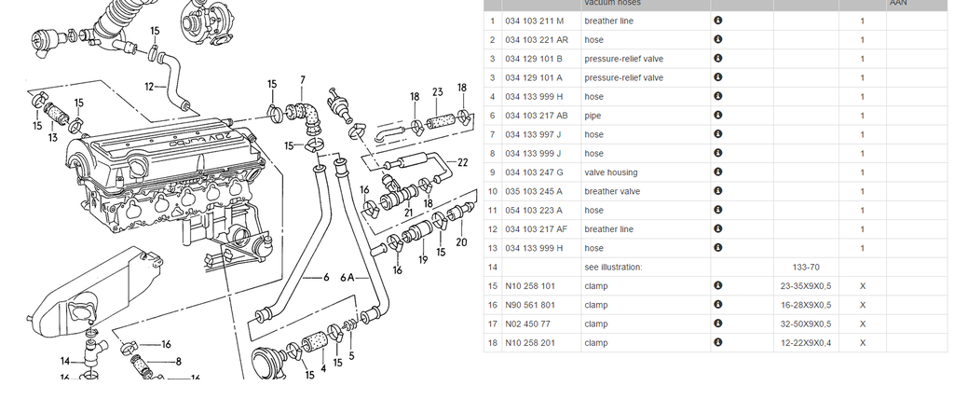
Task: Click callout number 22 in the diagram
Action: (x=461, y=162)
